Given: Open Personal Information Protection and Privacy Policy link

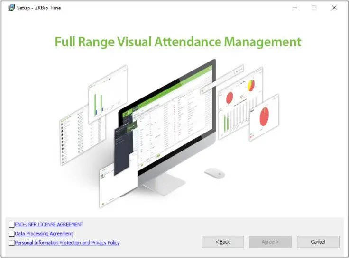Looking at the screenshot, I should pos(67,243).
